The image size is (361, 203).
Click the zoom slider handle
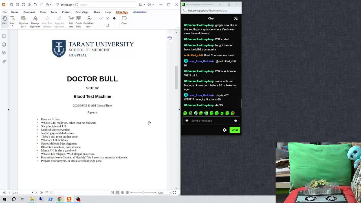click(143, 193)
